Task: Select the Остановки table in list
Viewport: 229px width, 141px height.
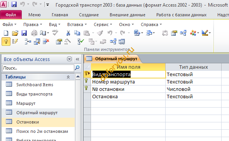Action: (28, 122)
